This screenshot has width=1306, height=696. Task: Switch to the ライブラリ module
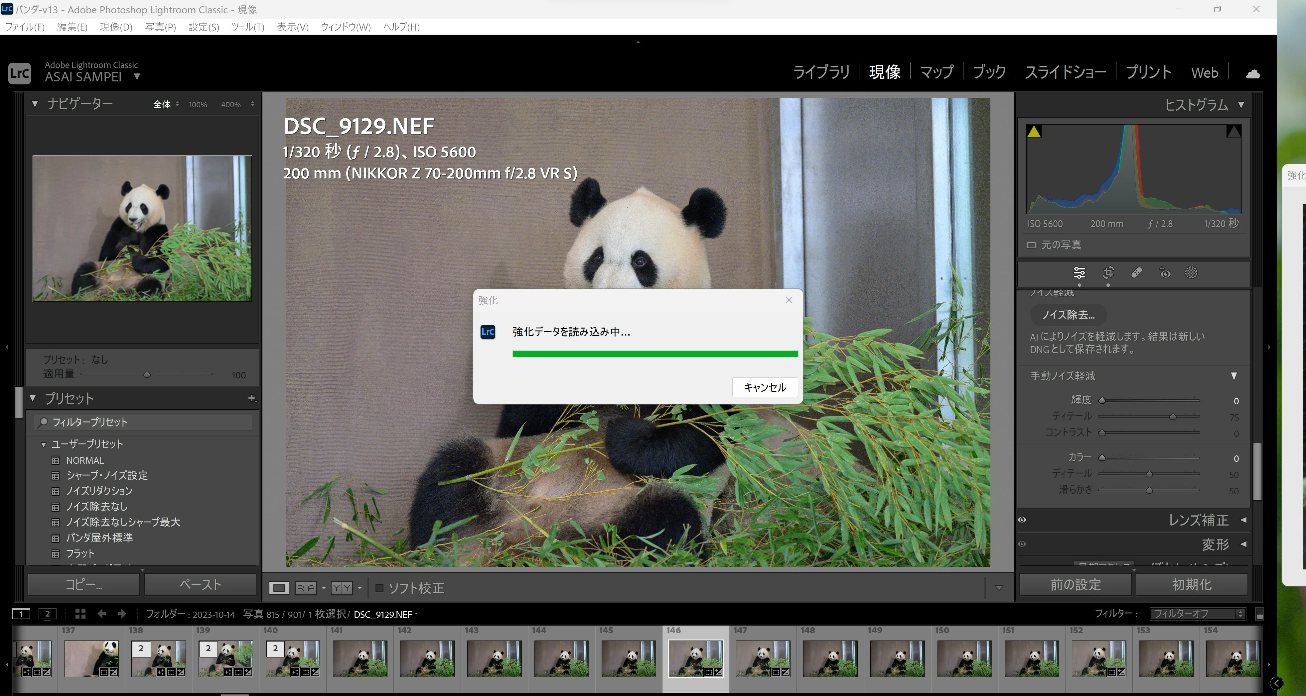[821, 72]
